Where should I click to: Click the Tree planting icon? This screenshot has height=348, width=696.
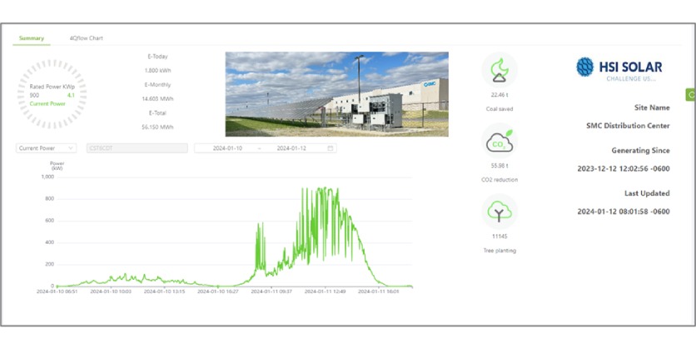tap(499, 213)
